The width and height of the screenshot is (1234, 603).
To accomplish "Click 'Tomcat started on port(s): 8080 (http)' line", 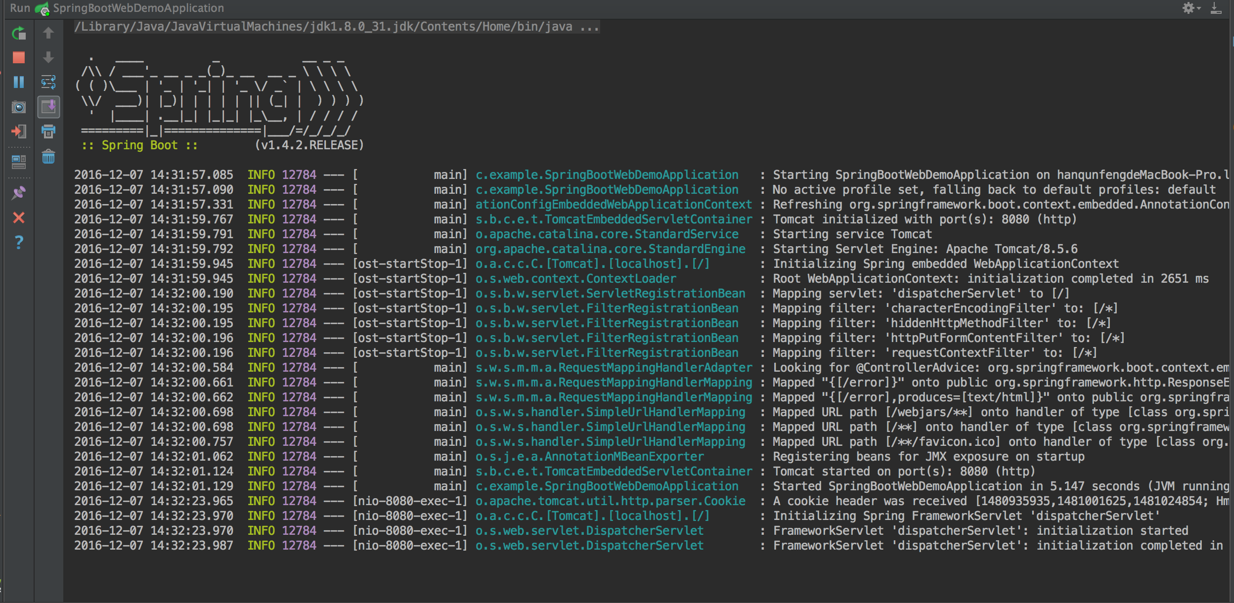I will [x=904, y=472].
